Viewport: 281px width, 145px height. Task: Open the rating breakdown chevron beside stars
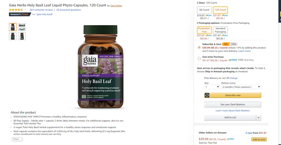click(25, 10)
